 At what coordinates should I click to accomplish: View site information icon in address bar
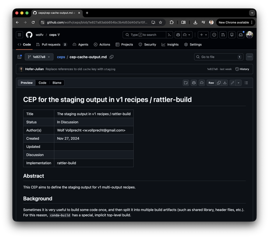point(43,22)
